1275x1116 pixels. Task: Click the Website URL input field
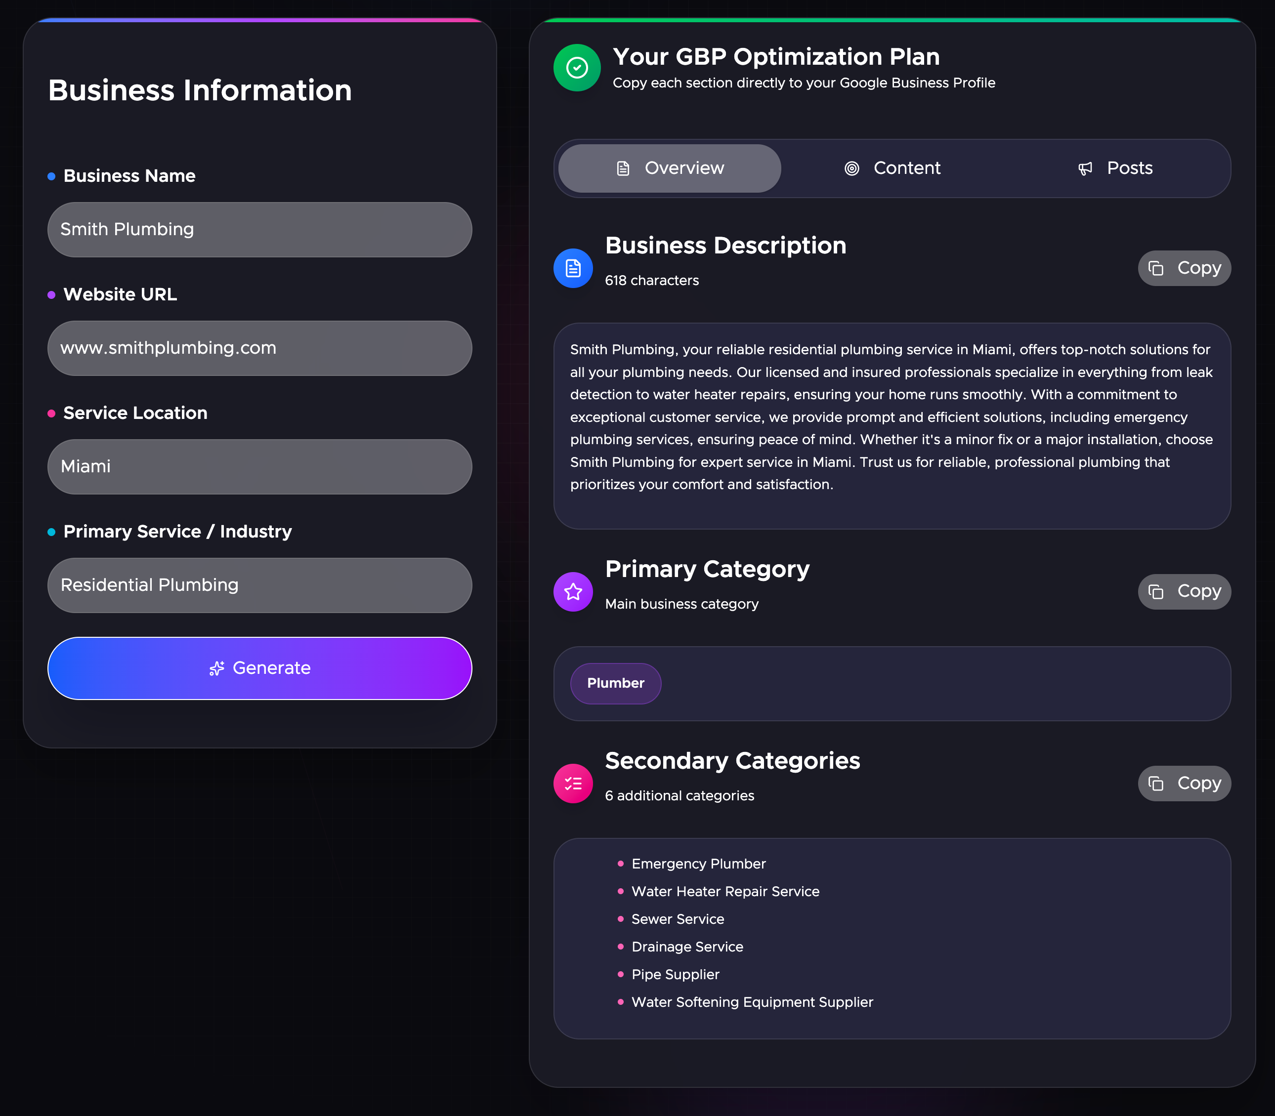[260, 348]
